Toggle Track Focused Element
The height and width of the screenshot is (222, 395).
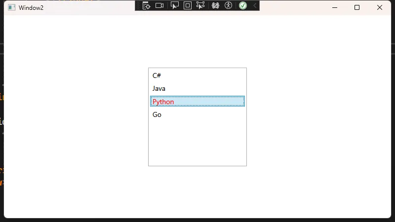(x=200, y=5)
